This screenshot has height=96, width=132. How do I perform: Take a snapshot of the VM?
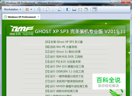48,9
